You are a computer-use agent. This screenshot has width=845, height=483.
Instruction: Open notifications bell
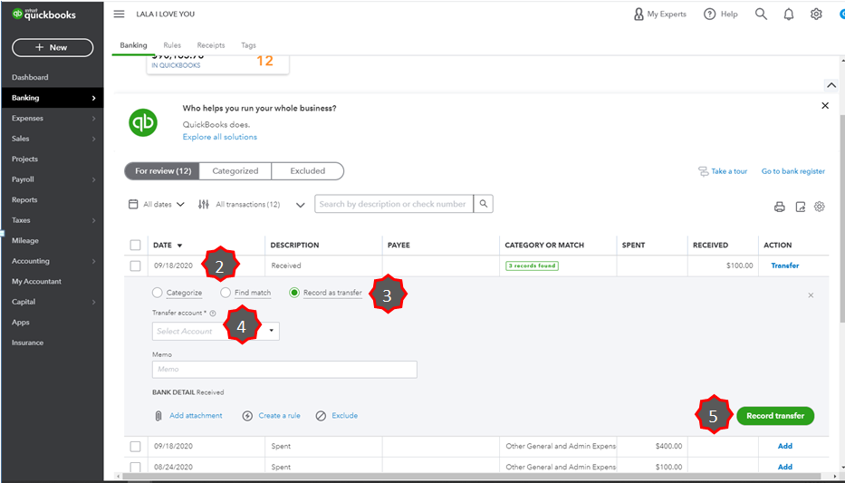pyautogui.click(x=789, y=14)
